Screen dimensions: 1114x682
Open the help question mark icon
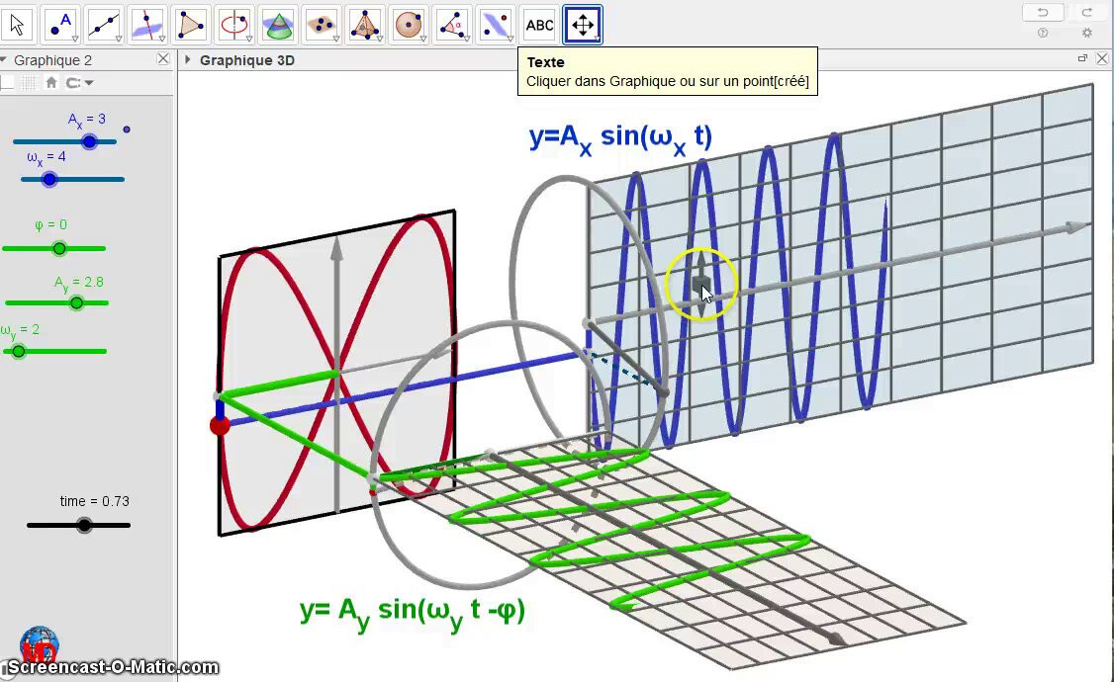1042,33
